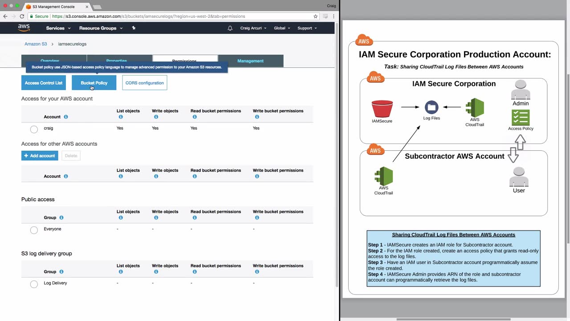Open the Management tab
This screenshot has width=570, height=321.
(x=251, y=61)
